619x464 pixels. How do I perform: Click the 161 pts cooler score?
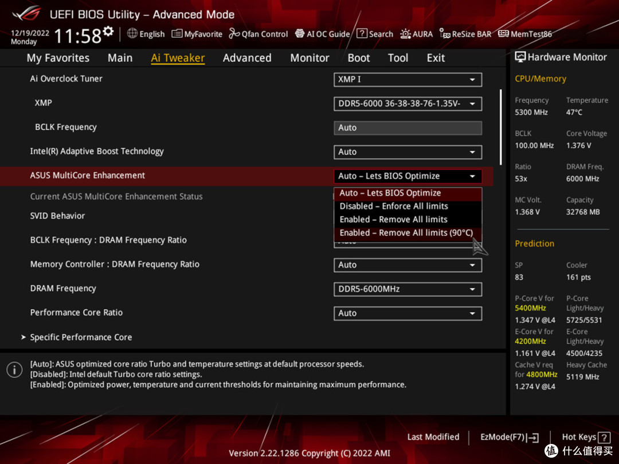(579, 277)
